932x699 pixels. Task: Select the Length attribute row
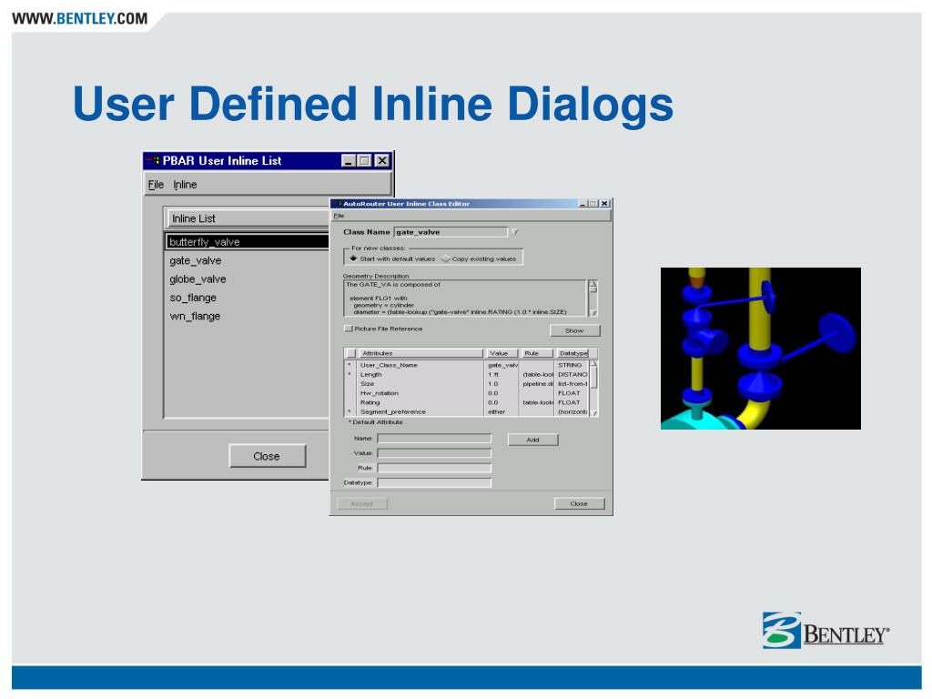tap(467, 374)
